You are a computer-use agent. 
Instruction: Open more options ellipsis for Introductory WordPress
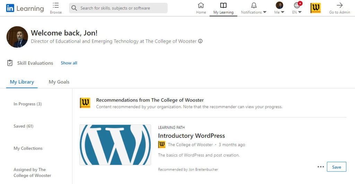[x=321, y=167]
